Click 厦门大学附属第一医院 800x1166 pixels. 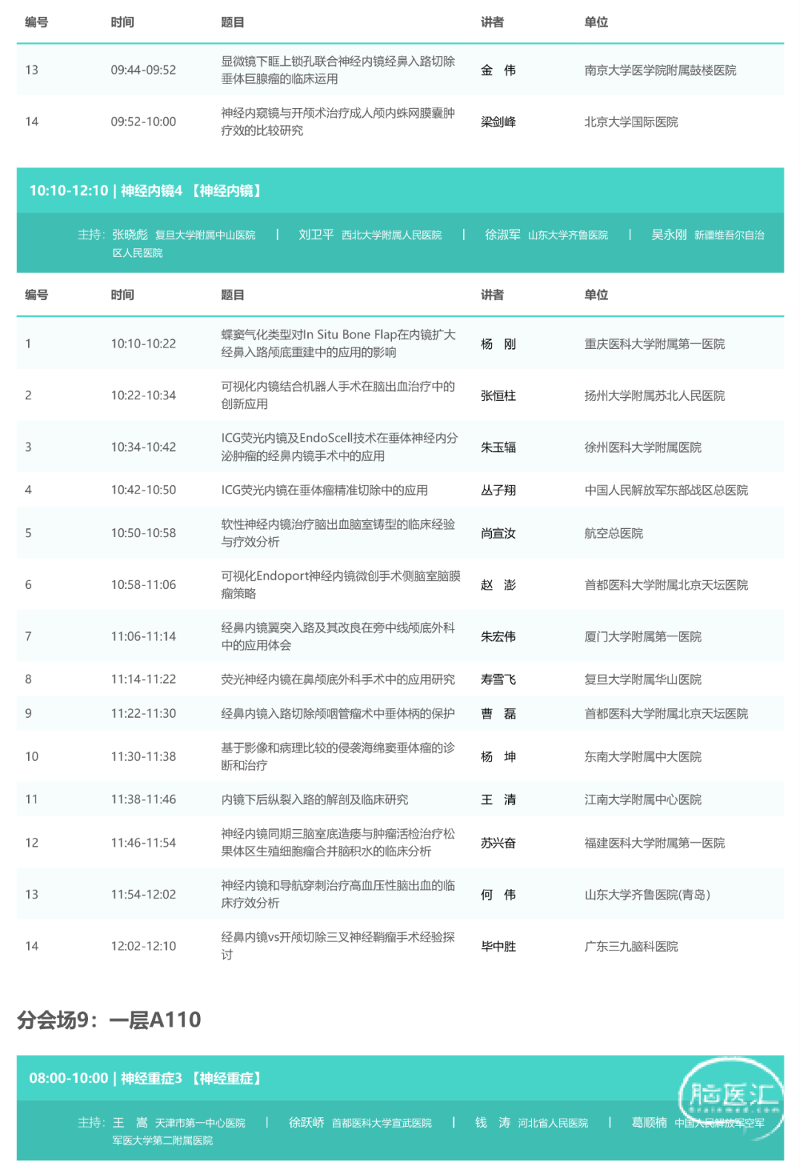pyautogui.click(x=643, y=637)
